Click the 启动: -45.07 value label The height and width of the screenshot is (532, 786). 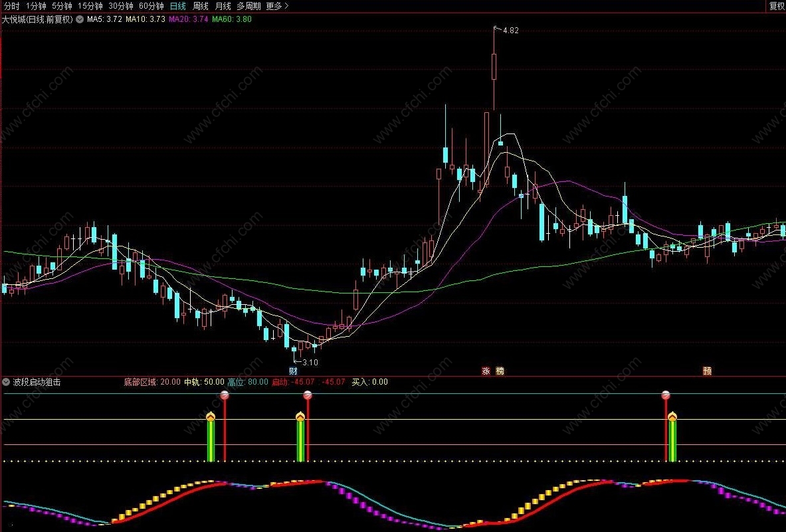pos(293,382)
